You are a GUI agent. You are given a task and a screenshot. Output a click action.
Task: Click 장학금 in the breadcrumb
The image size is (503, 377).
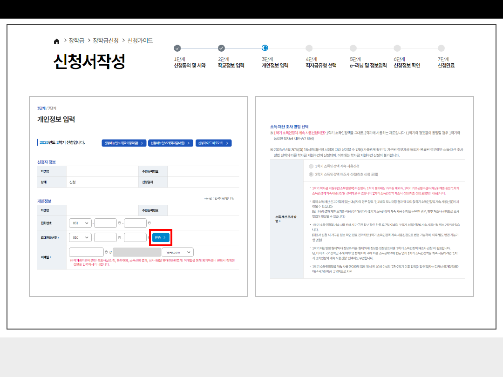pyautogui.click(x=76, y=41)
